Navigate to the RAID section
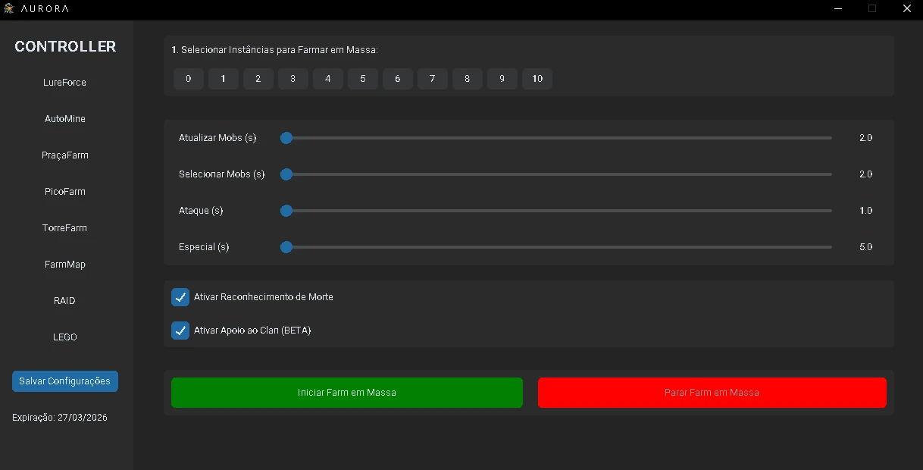Image resolution: width=923 pixels, height=470 pixels. click(64, 301)
